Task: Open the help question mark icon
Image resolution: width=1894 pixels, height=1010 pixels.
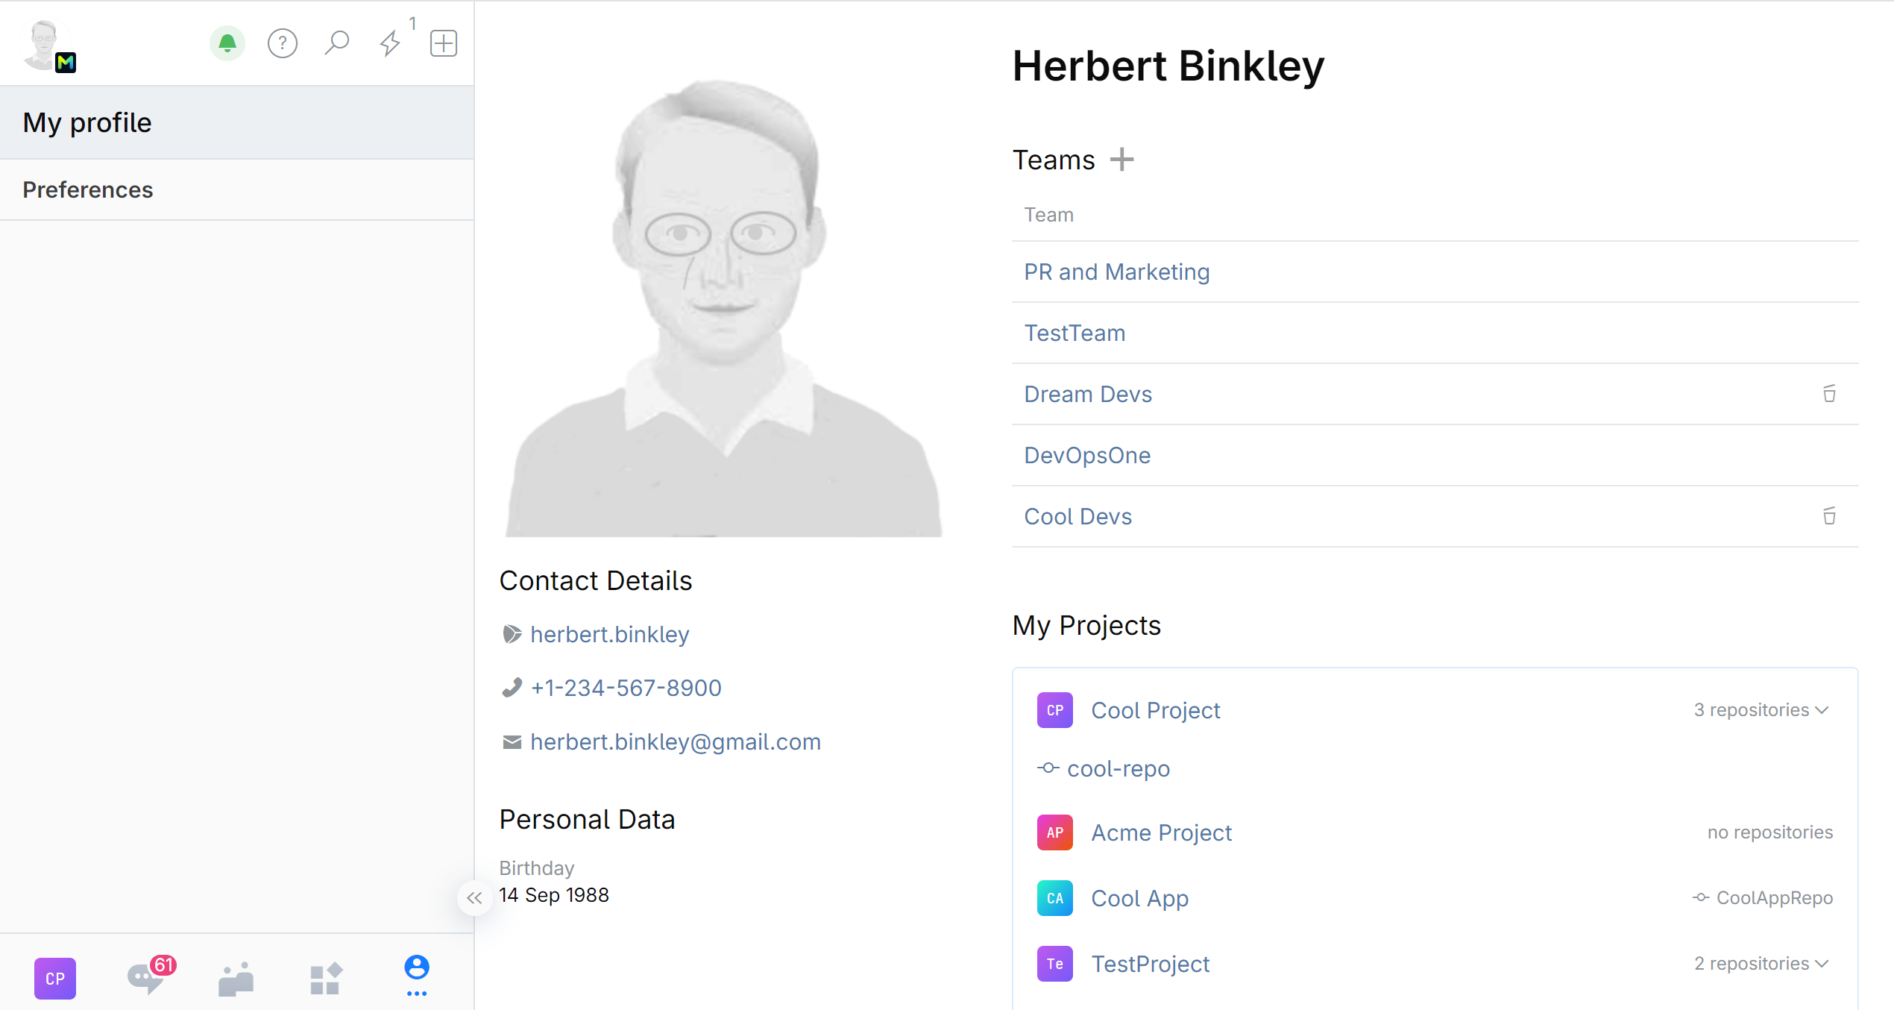Action: click(x=283, y=43)
